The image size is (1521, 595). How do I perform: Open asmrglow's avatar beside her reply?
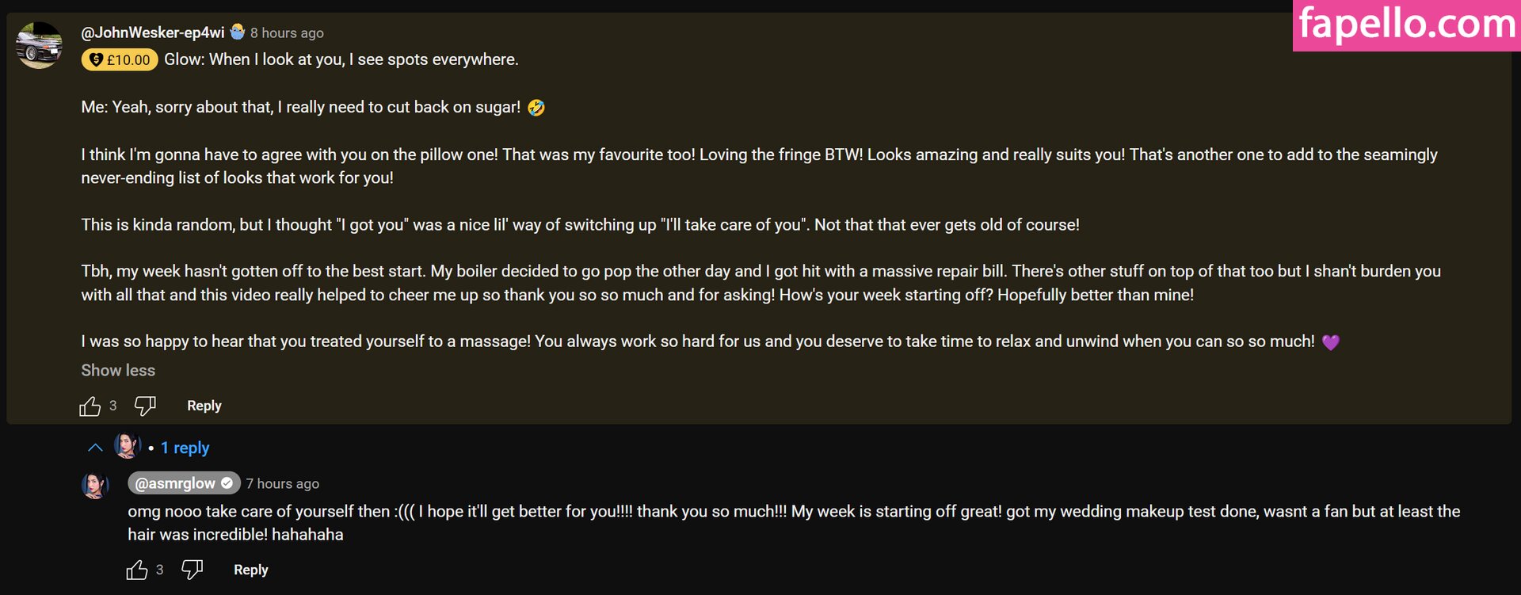click(x=95, y=485)
